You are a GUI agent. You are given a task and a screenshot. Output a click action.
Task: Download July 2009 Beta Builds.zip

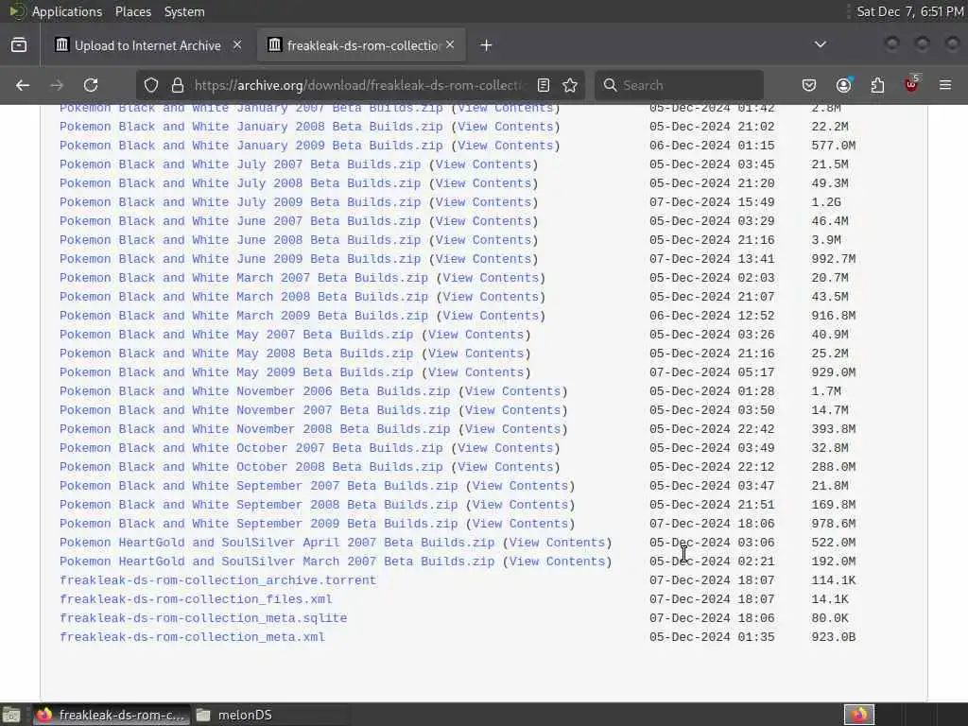pyautogui.click(x=239, y=202)
